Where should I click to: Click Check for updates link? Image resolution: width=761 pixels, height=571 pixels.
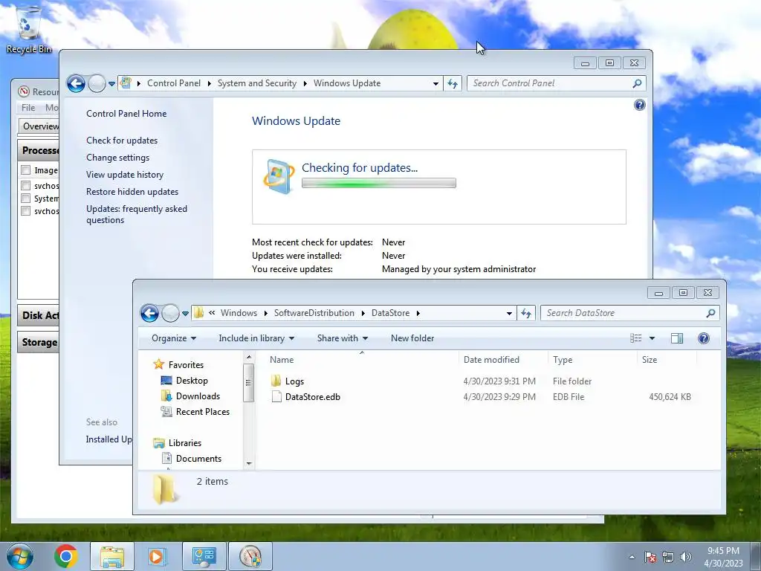(122, 141)
